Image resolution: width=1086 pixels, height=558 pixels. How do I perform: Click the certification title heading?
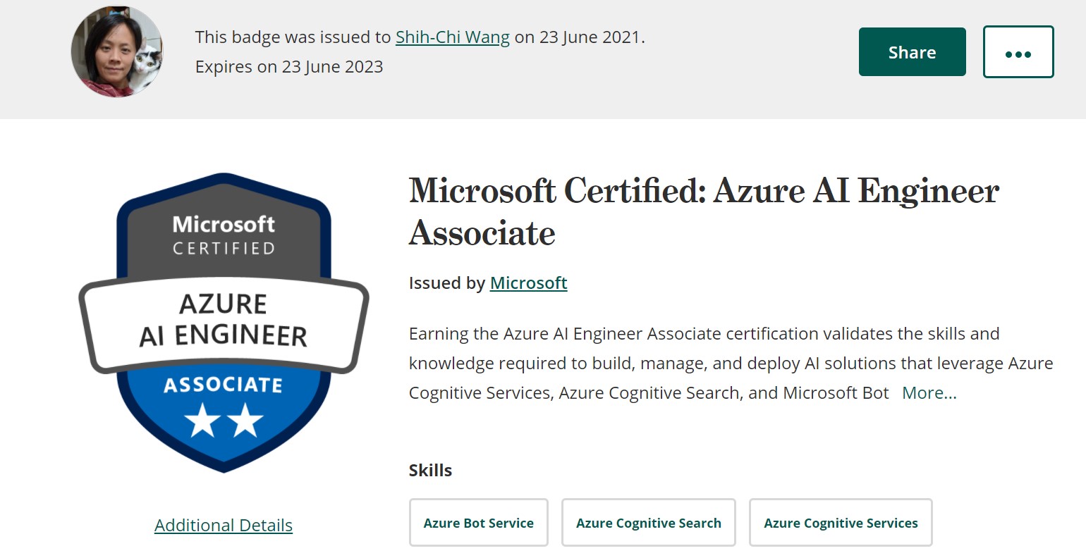pos(704,212)
